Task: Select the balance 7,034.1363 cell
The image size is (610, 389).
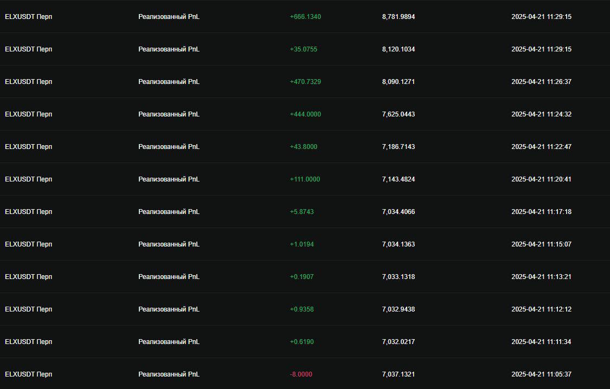Action: pyautogui.click(x=399, y=244)
